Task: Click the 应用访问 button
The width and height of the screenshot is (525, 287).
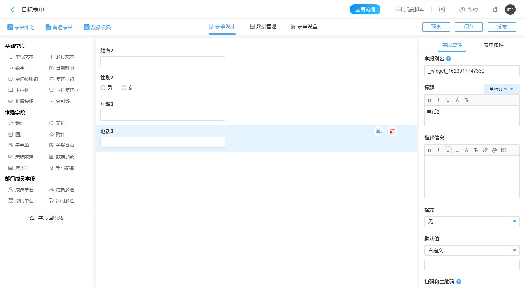Action: tap(365, 10)
